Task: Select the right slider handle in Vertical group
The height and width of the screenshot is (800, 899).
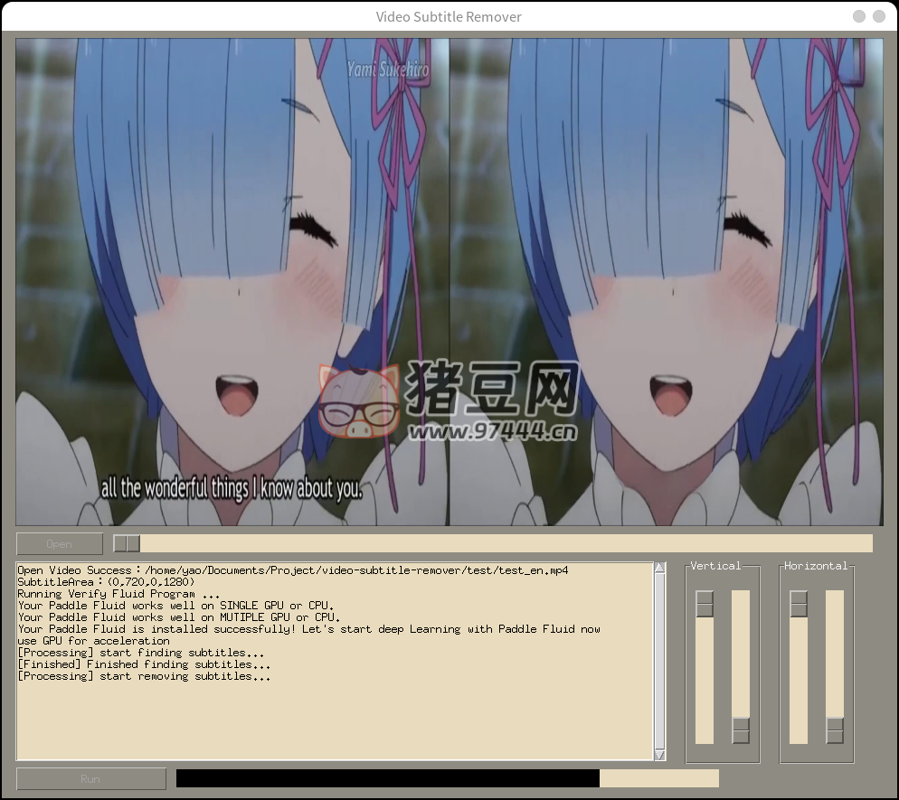Action: pyautogui.click(x=741, y=729)
